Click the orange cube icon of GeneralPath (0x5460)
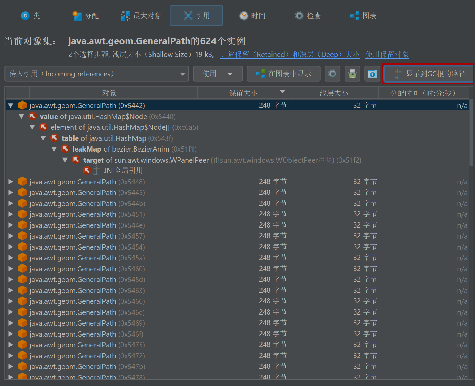 point(22,269)
